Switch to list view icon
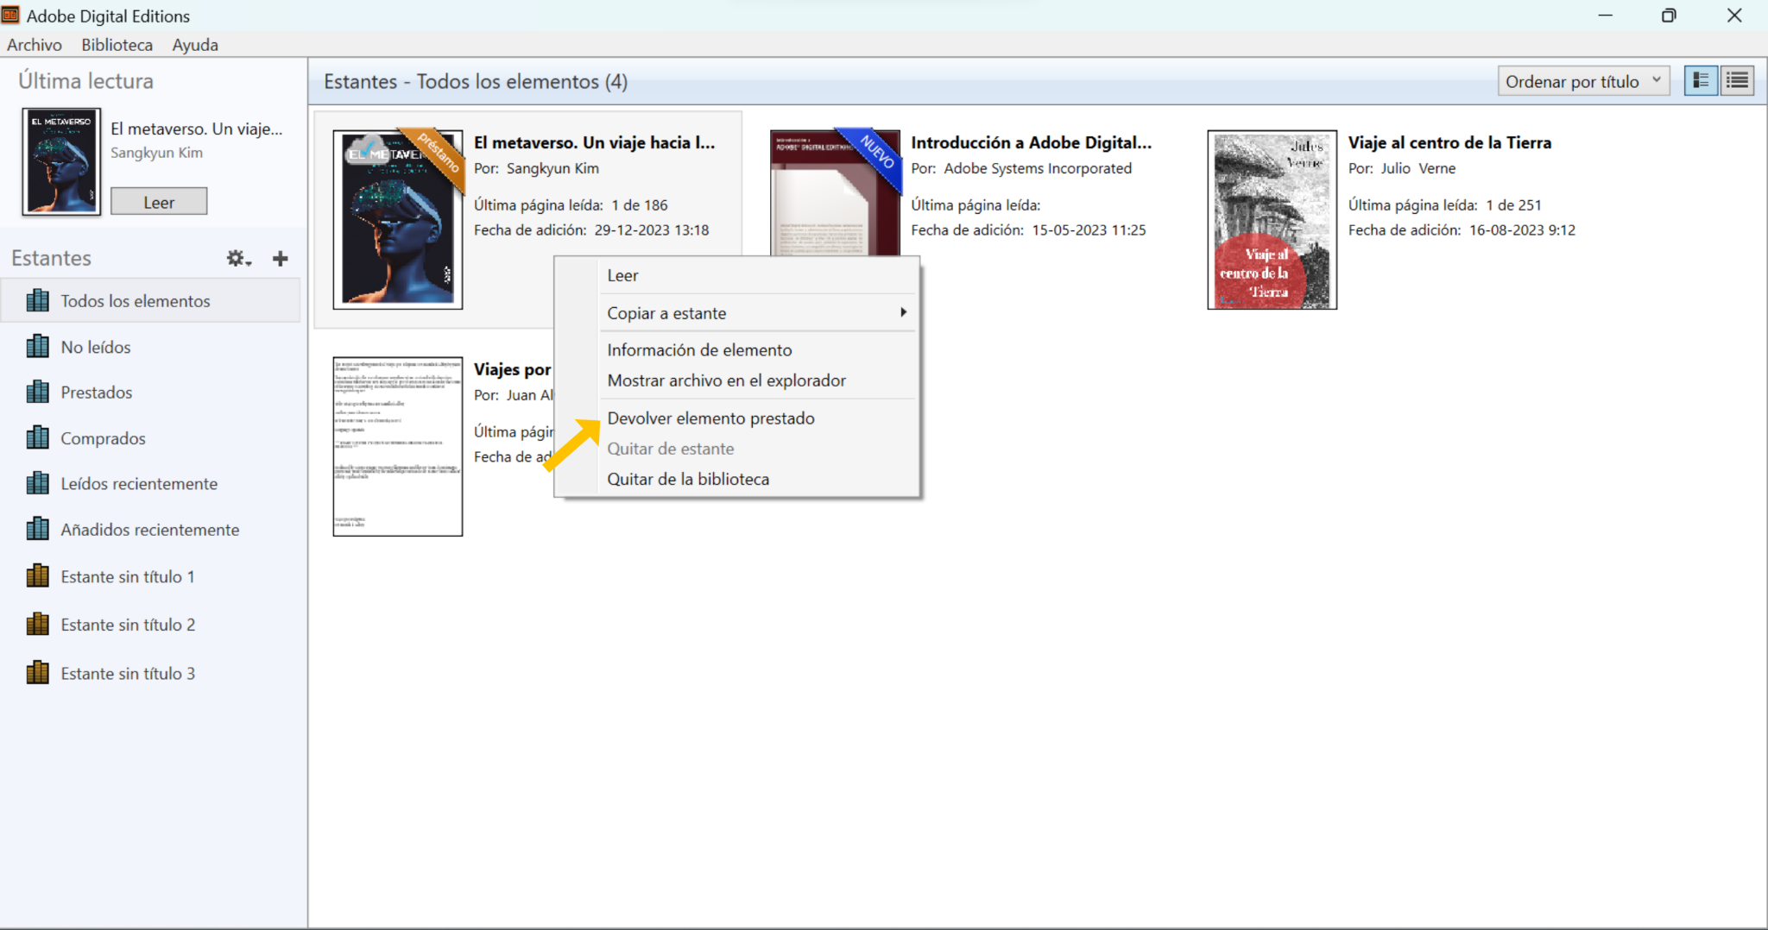1768x930 pixels. tap(1737, 81)
